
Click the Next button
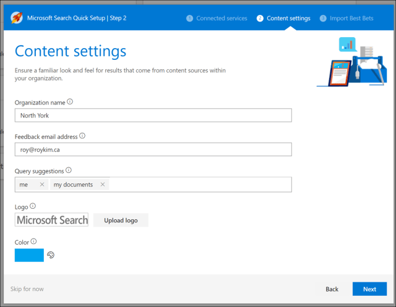coord(369,289)
